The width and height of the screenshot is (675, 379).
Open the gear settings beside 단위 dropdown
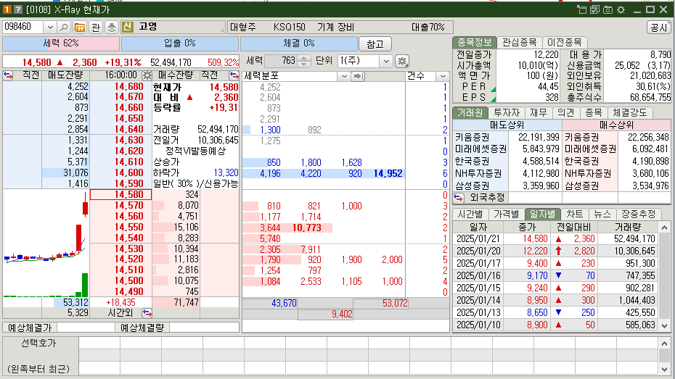pos(402,61)
